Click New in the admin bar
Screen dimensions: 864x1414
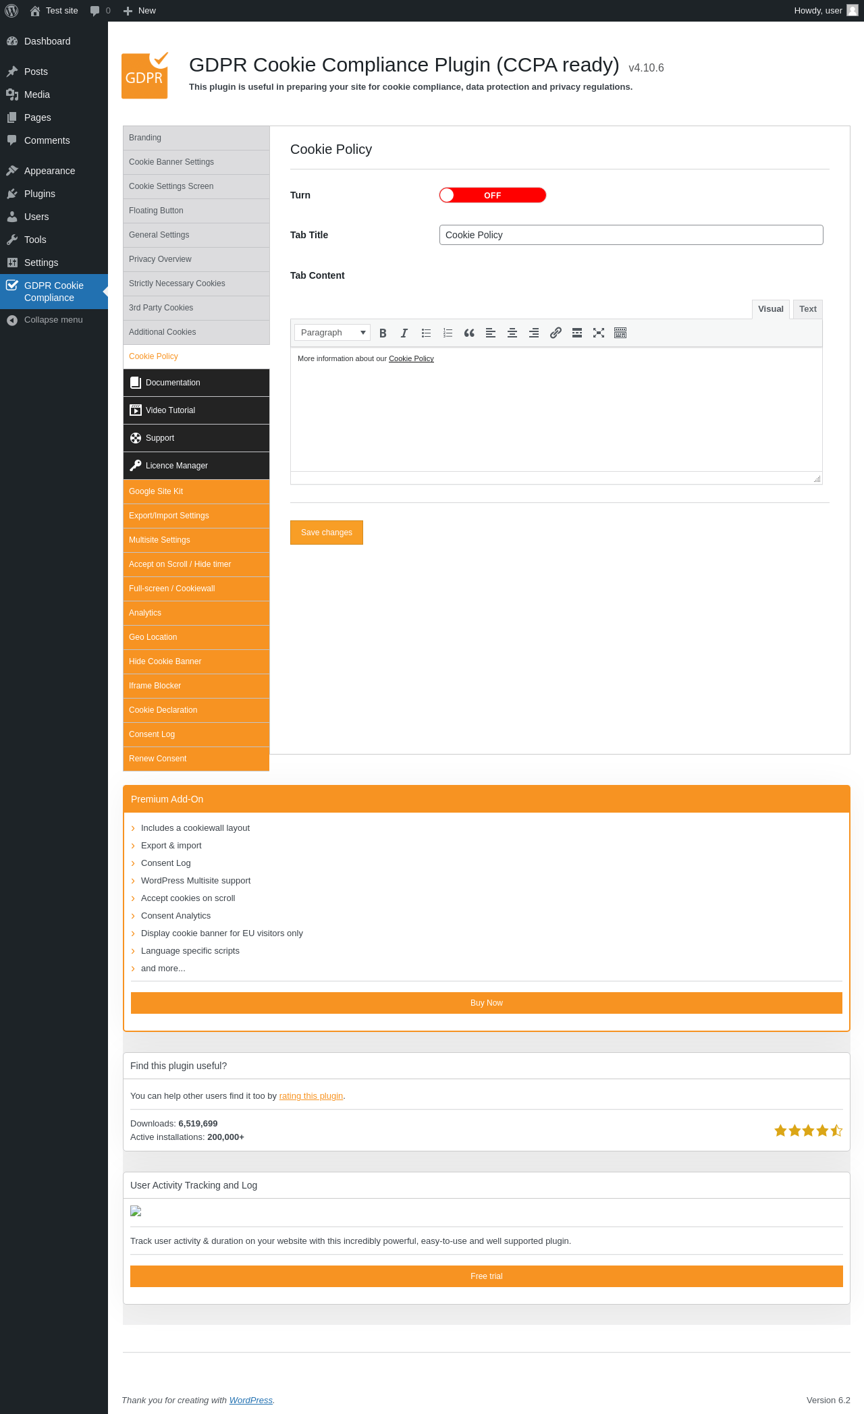click(140, 11)
